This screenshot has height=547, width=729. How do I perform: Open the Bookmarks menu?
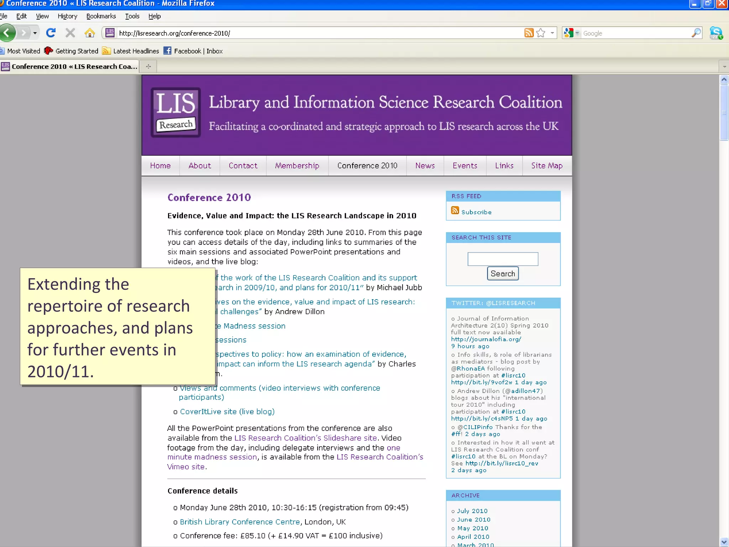pos(101,16)
